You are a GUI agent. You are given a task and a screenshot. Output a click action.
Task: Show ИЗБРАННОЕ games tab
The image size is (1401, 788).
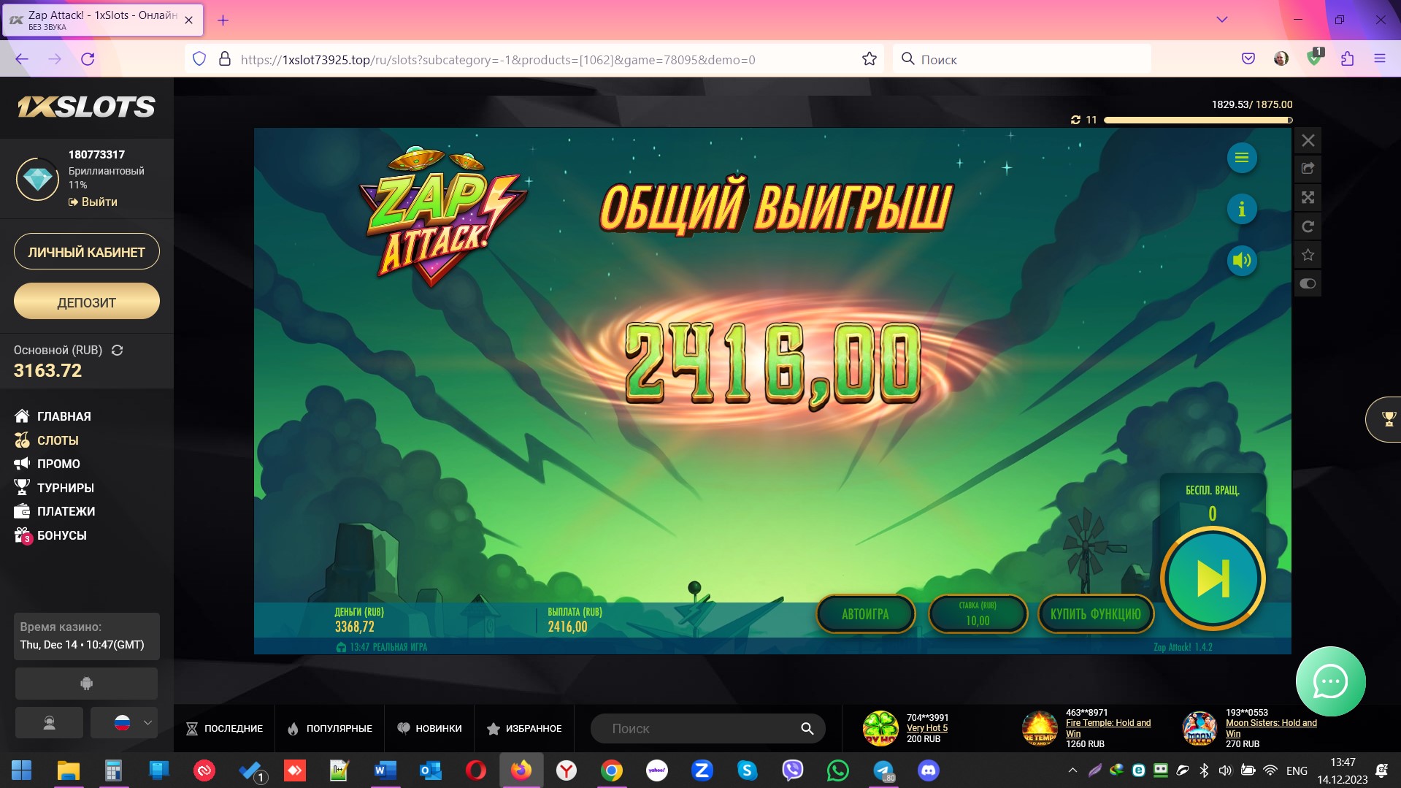524,729
